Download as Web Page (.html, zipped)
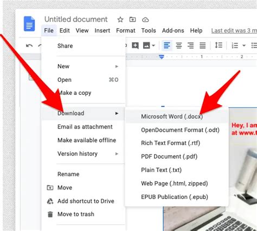This screenshot has height=231, width=257. 177,183
